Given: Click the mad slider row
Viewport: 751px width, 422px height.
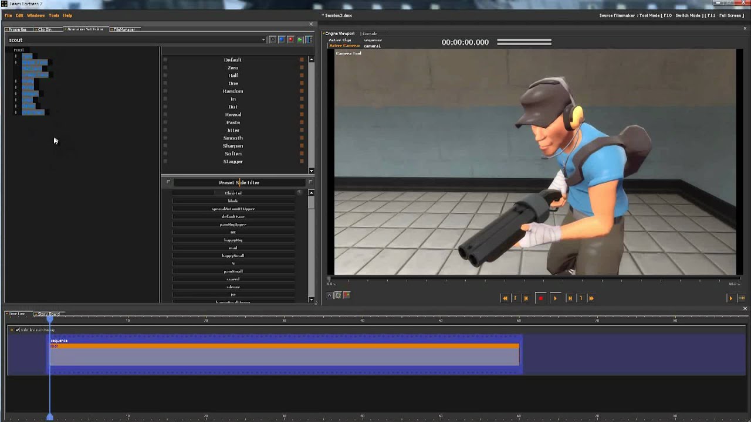Looking at the screenshot, I should [233, 248].
